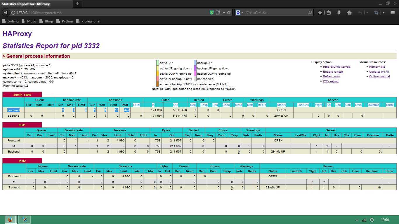This screenshot has width=399, height=224.
Task: Go to the home page icon
Action: 349,13
